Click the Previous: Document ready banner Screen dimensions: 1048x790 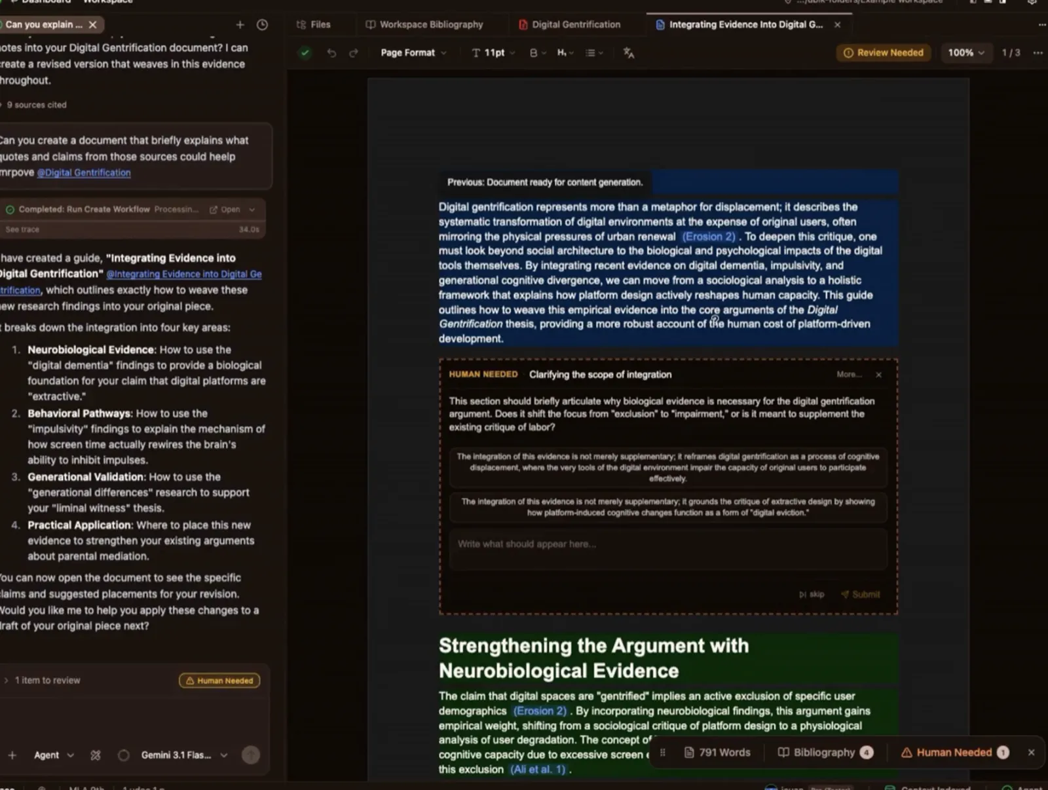[545, 183]
